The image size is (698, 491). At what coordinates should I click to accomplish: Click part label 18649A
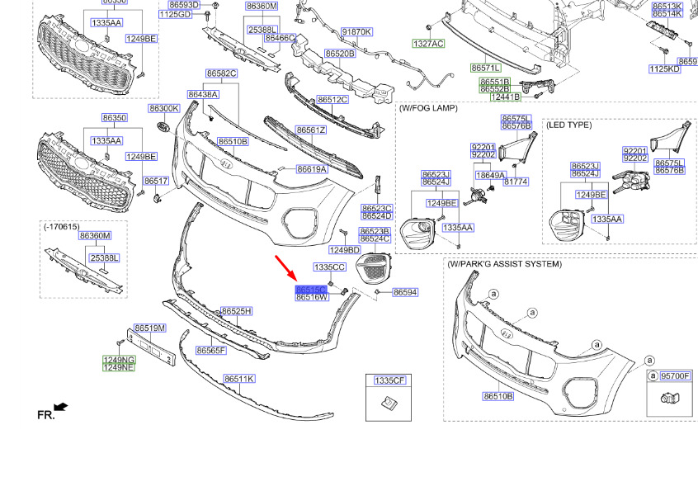coord(489,176)
